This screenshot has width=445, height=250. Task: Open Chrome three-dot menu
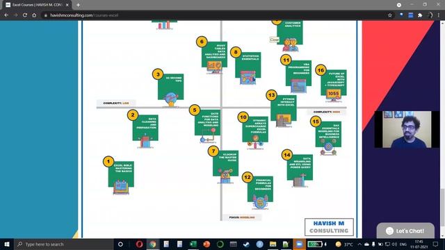click(x=439, y=15)
